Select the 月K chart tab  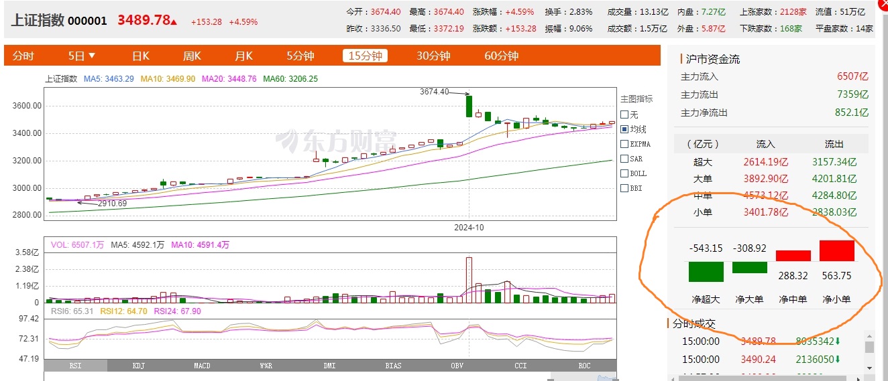tap(243, 56)
